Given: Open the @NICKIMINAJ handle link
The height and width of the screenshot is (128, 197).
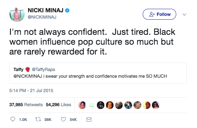Looking at the screenshot, I should click(x=42, y=17).
